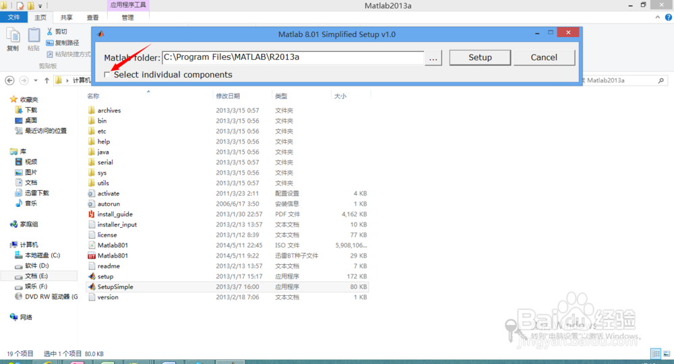
Task: Focus the Matlab folder path field
Action: 293,57
